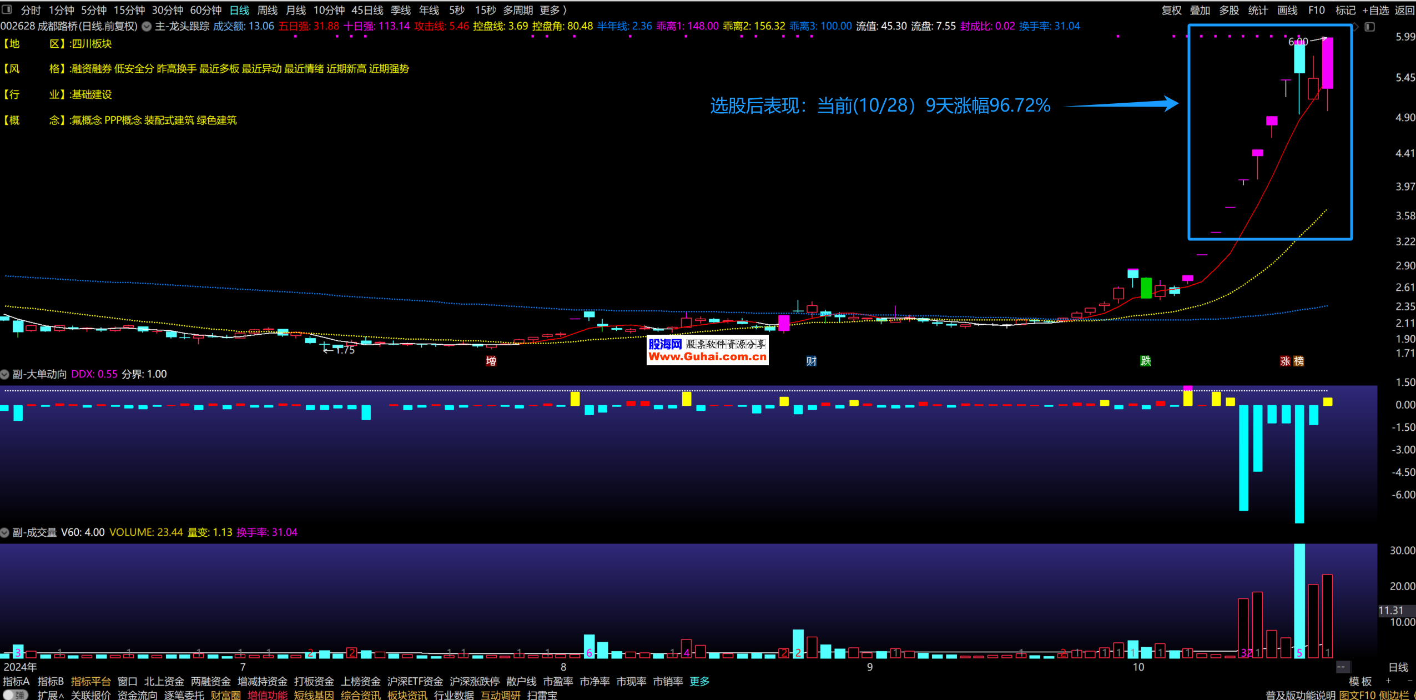Click the red 增 marker on chart
The image size is (1416, 700).
pos(491,361)
